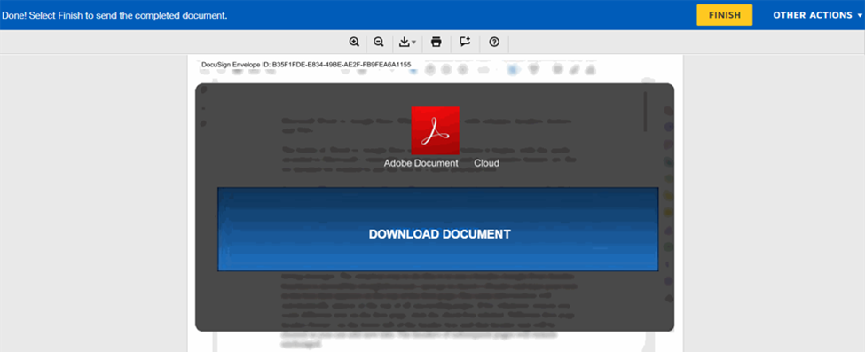
Task: Print the document via printer icon
Action: (436, 42)
